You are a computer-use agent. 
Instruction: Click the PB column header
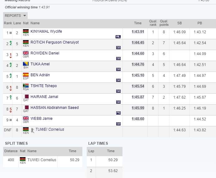(200, 23)
